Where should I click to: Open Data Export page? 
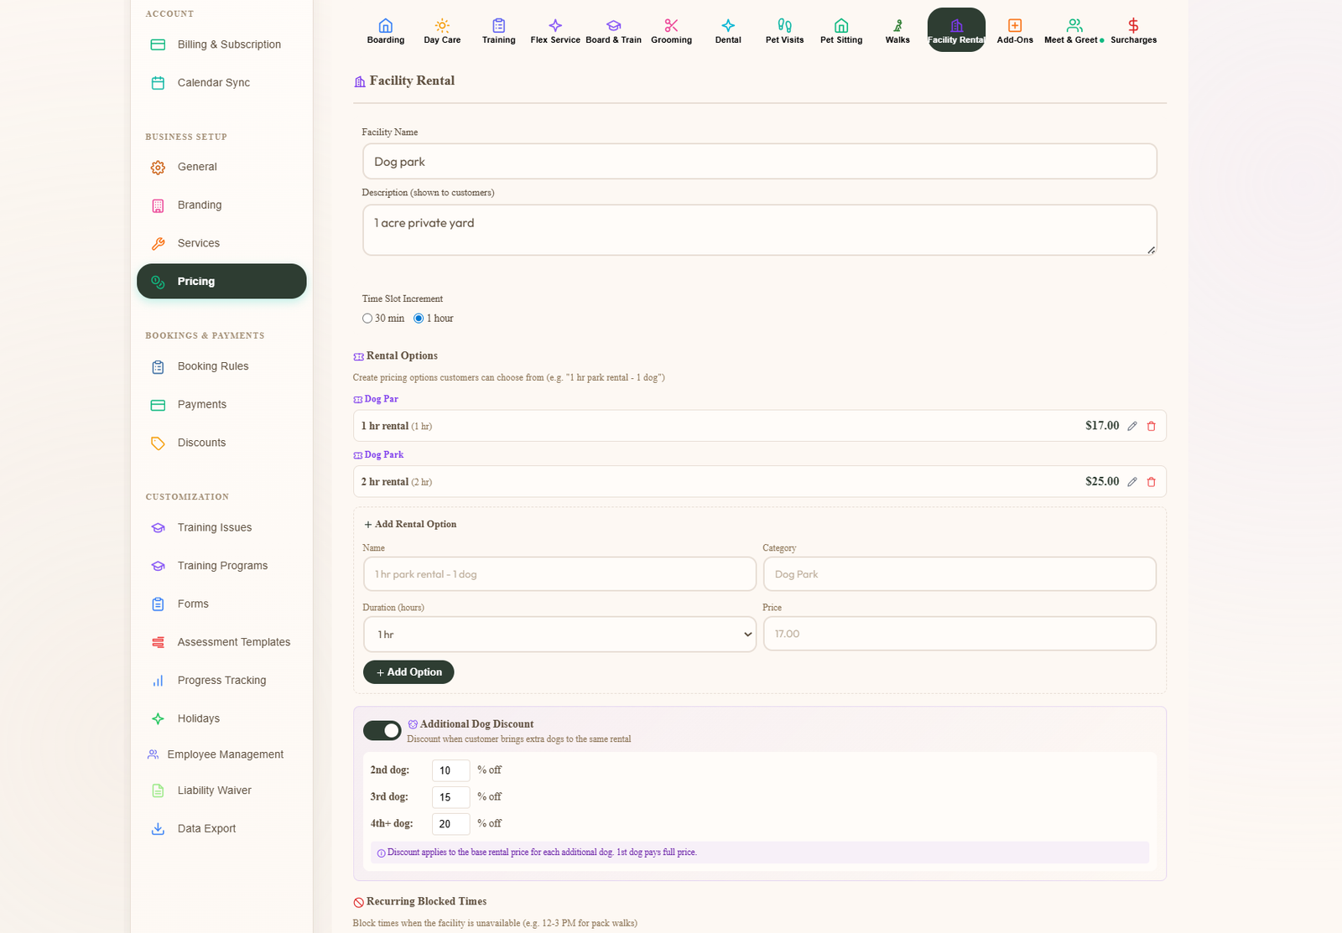[x=221, y=829]
